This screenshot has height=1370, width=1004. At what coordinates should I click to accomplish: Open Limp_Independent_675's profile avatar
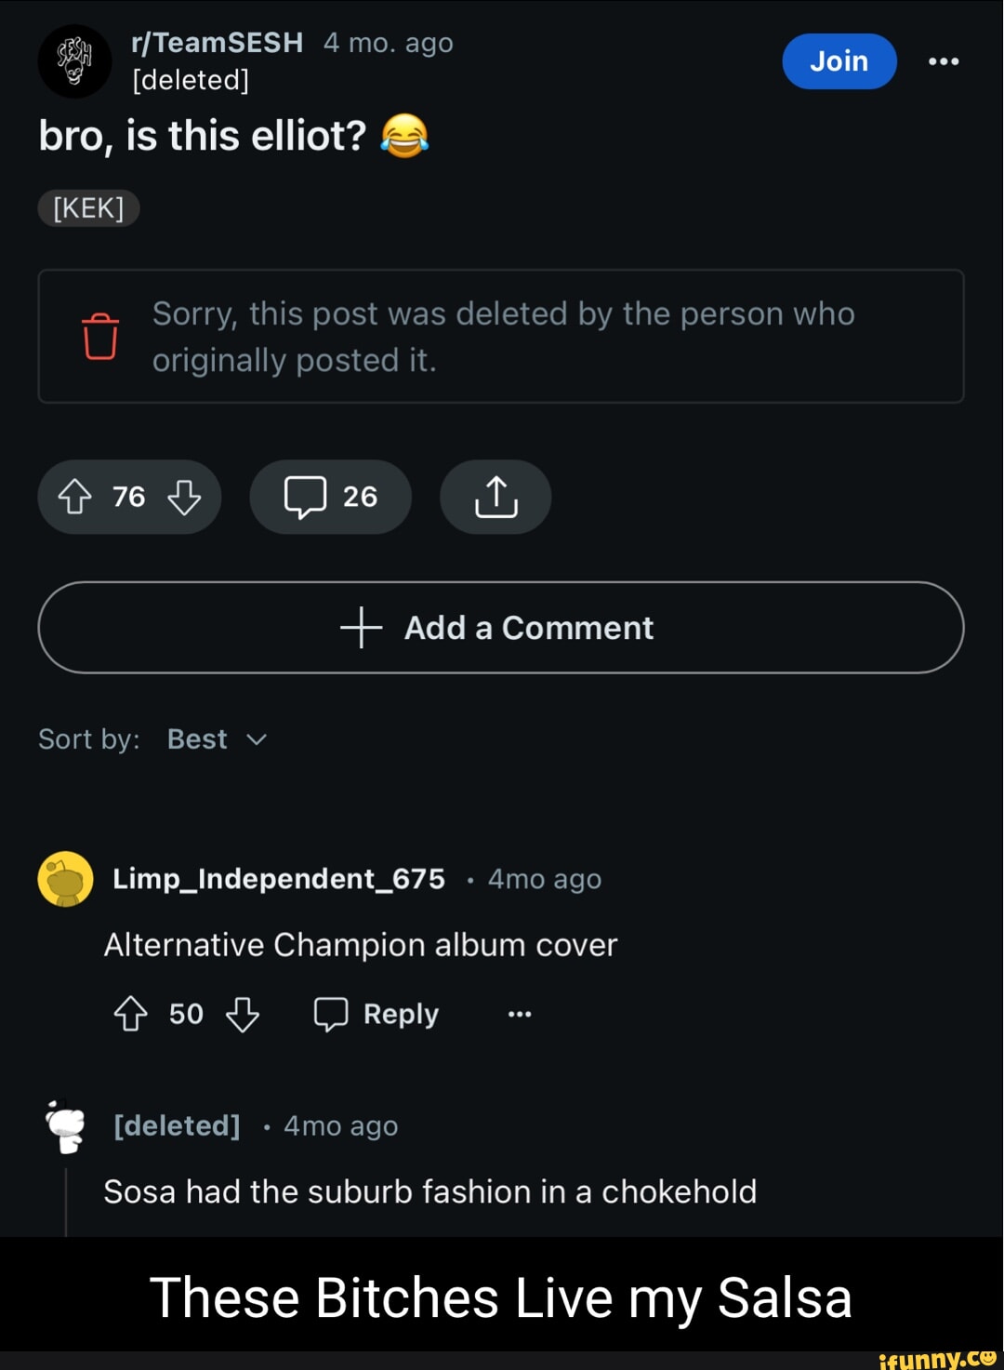coord(65,878)
